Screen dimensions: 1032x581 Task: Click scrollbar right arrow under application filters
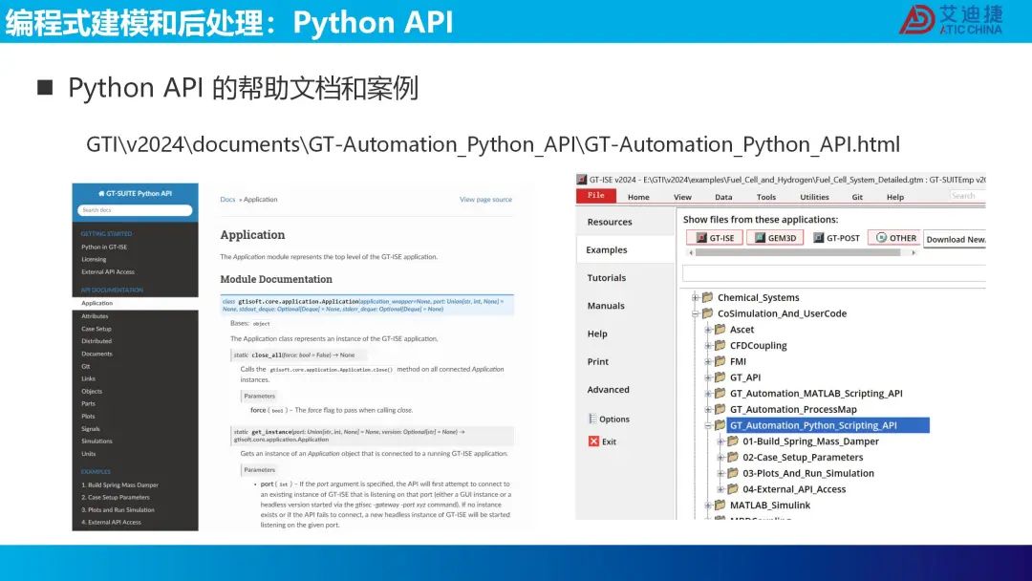914,252
